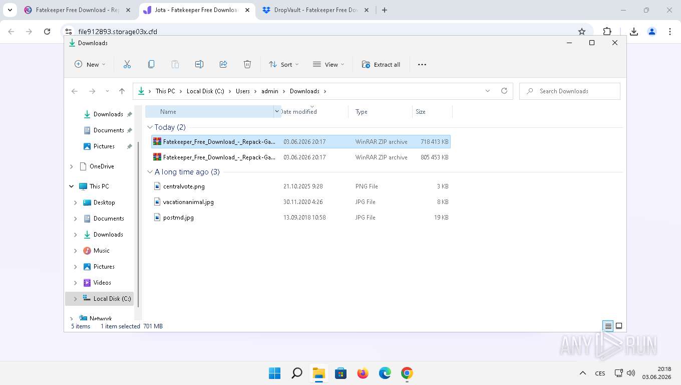Collapse the Today group
Image resolution: width=681 pixels, height=385 pixels.
150,127
